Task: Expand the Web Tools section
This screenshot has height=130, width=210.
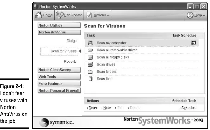Action: 59,77
